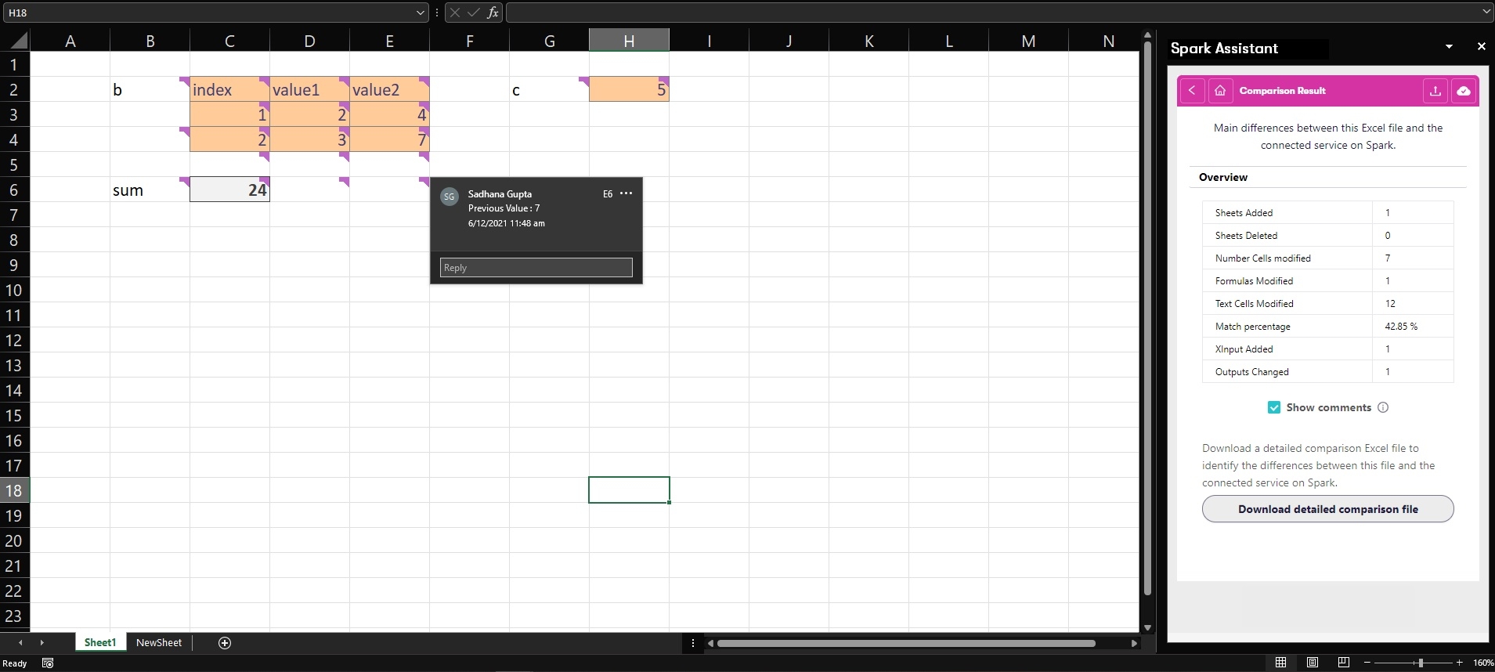Click the back arrow in Comparison Result header
Image resolution: width=1495 pixels, height=672 pixels.
(1192, 91)
